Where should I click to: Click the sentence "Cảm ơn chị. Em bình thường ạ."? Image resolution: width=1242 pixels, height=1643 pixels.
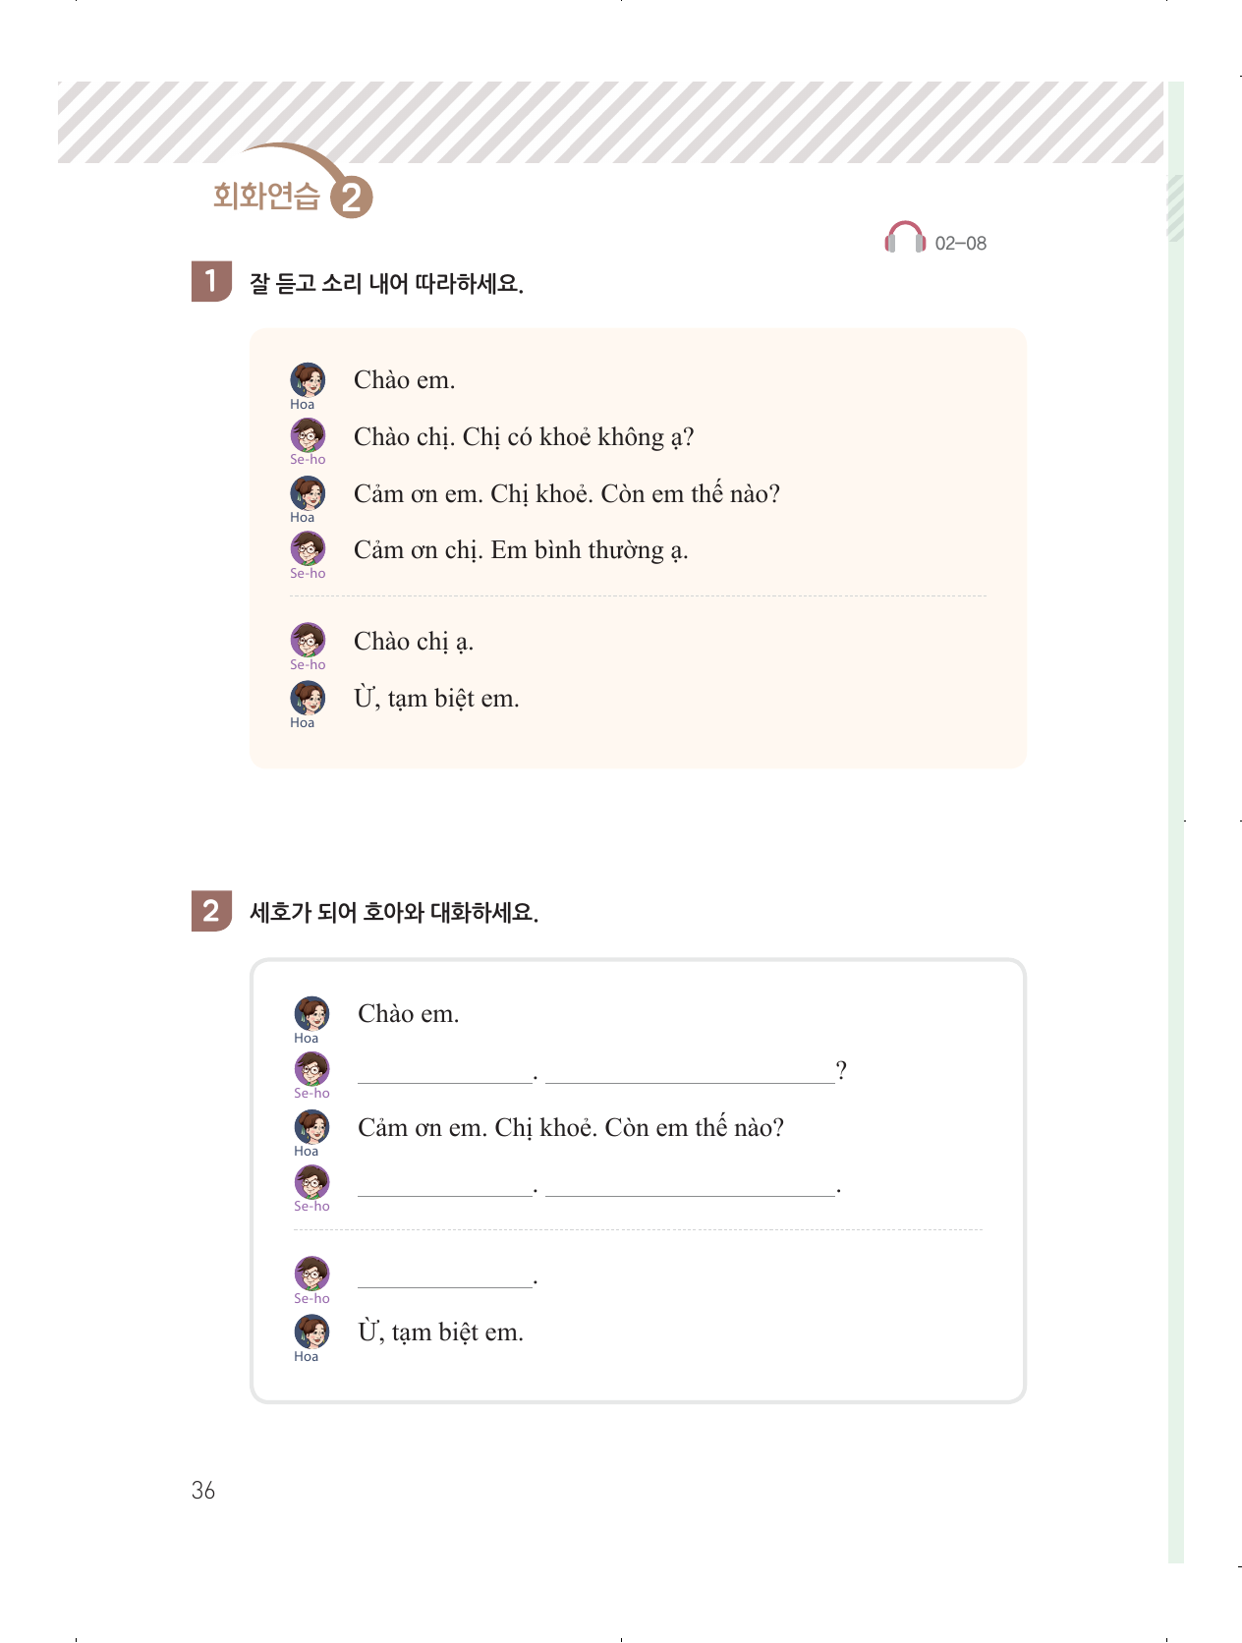point(521,550)
